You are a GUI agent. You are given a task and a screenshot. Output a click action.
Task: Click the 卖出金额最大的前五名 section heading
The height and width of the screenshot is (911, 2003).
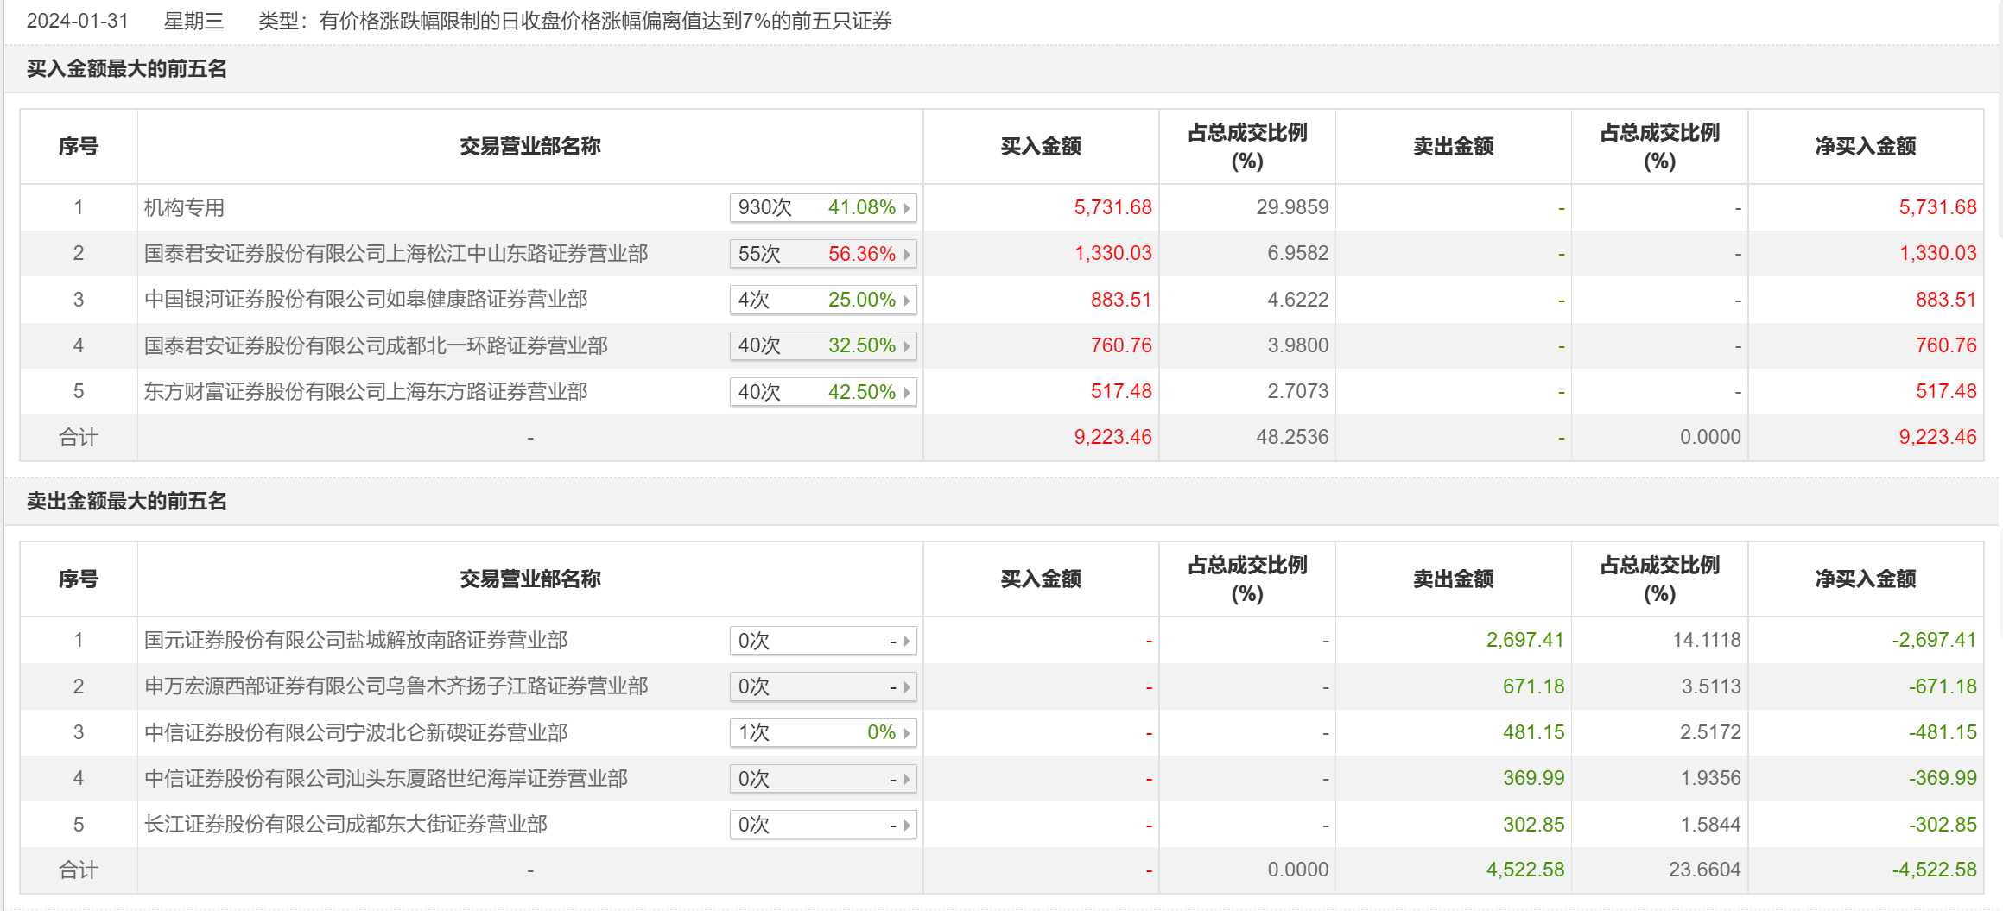(127, 502)
